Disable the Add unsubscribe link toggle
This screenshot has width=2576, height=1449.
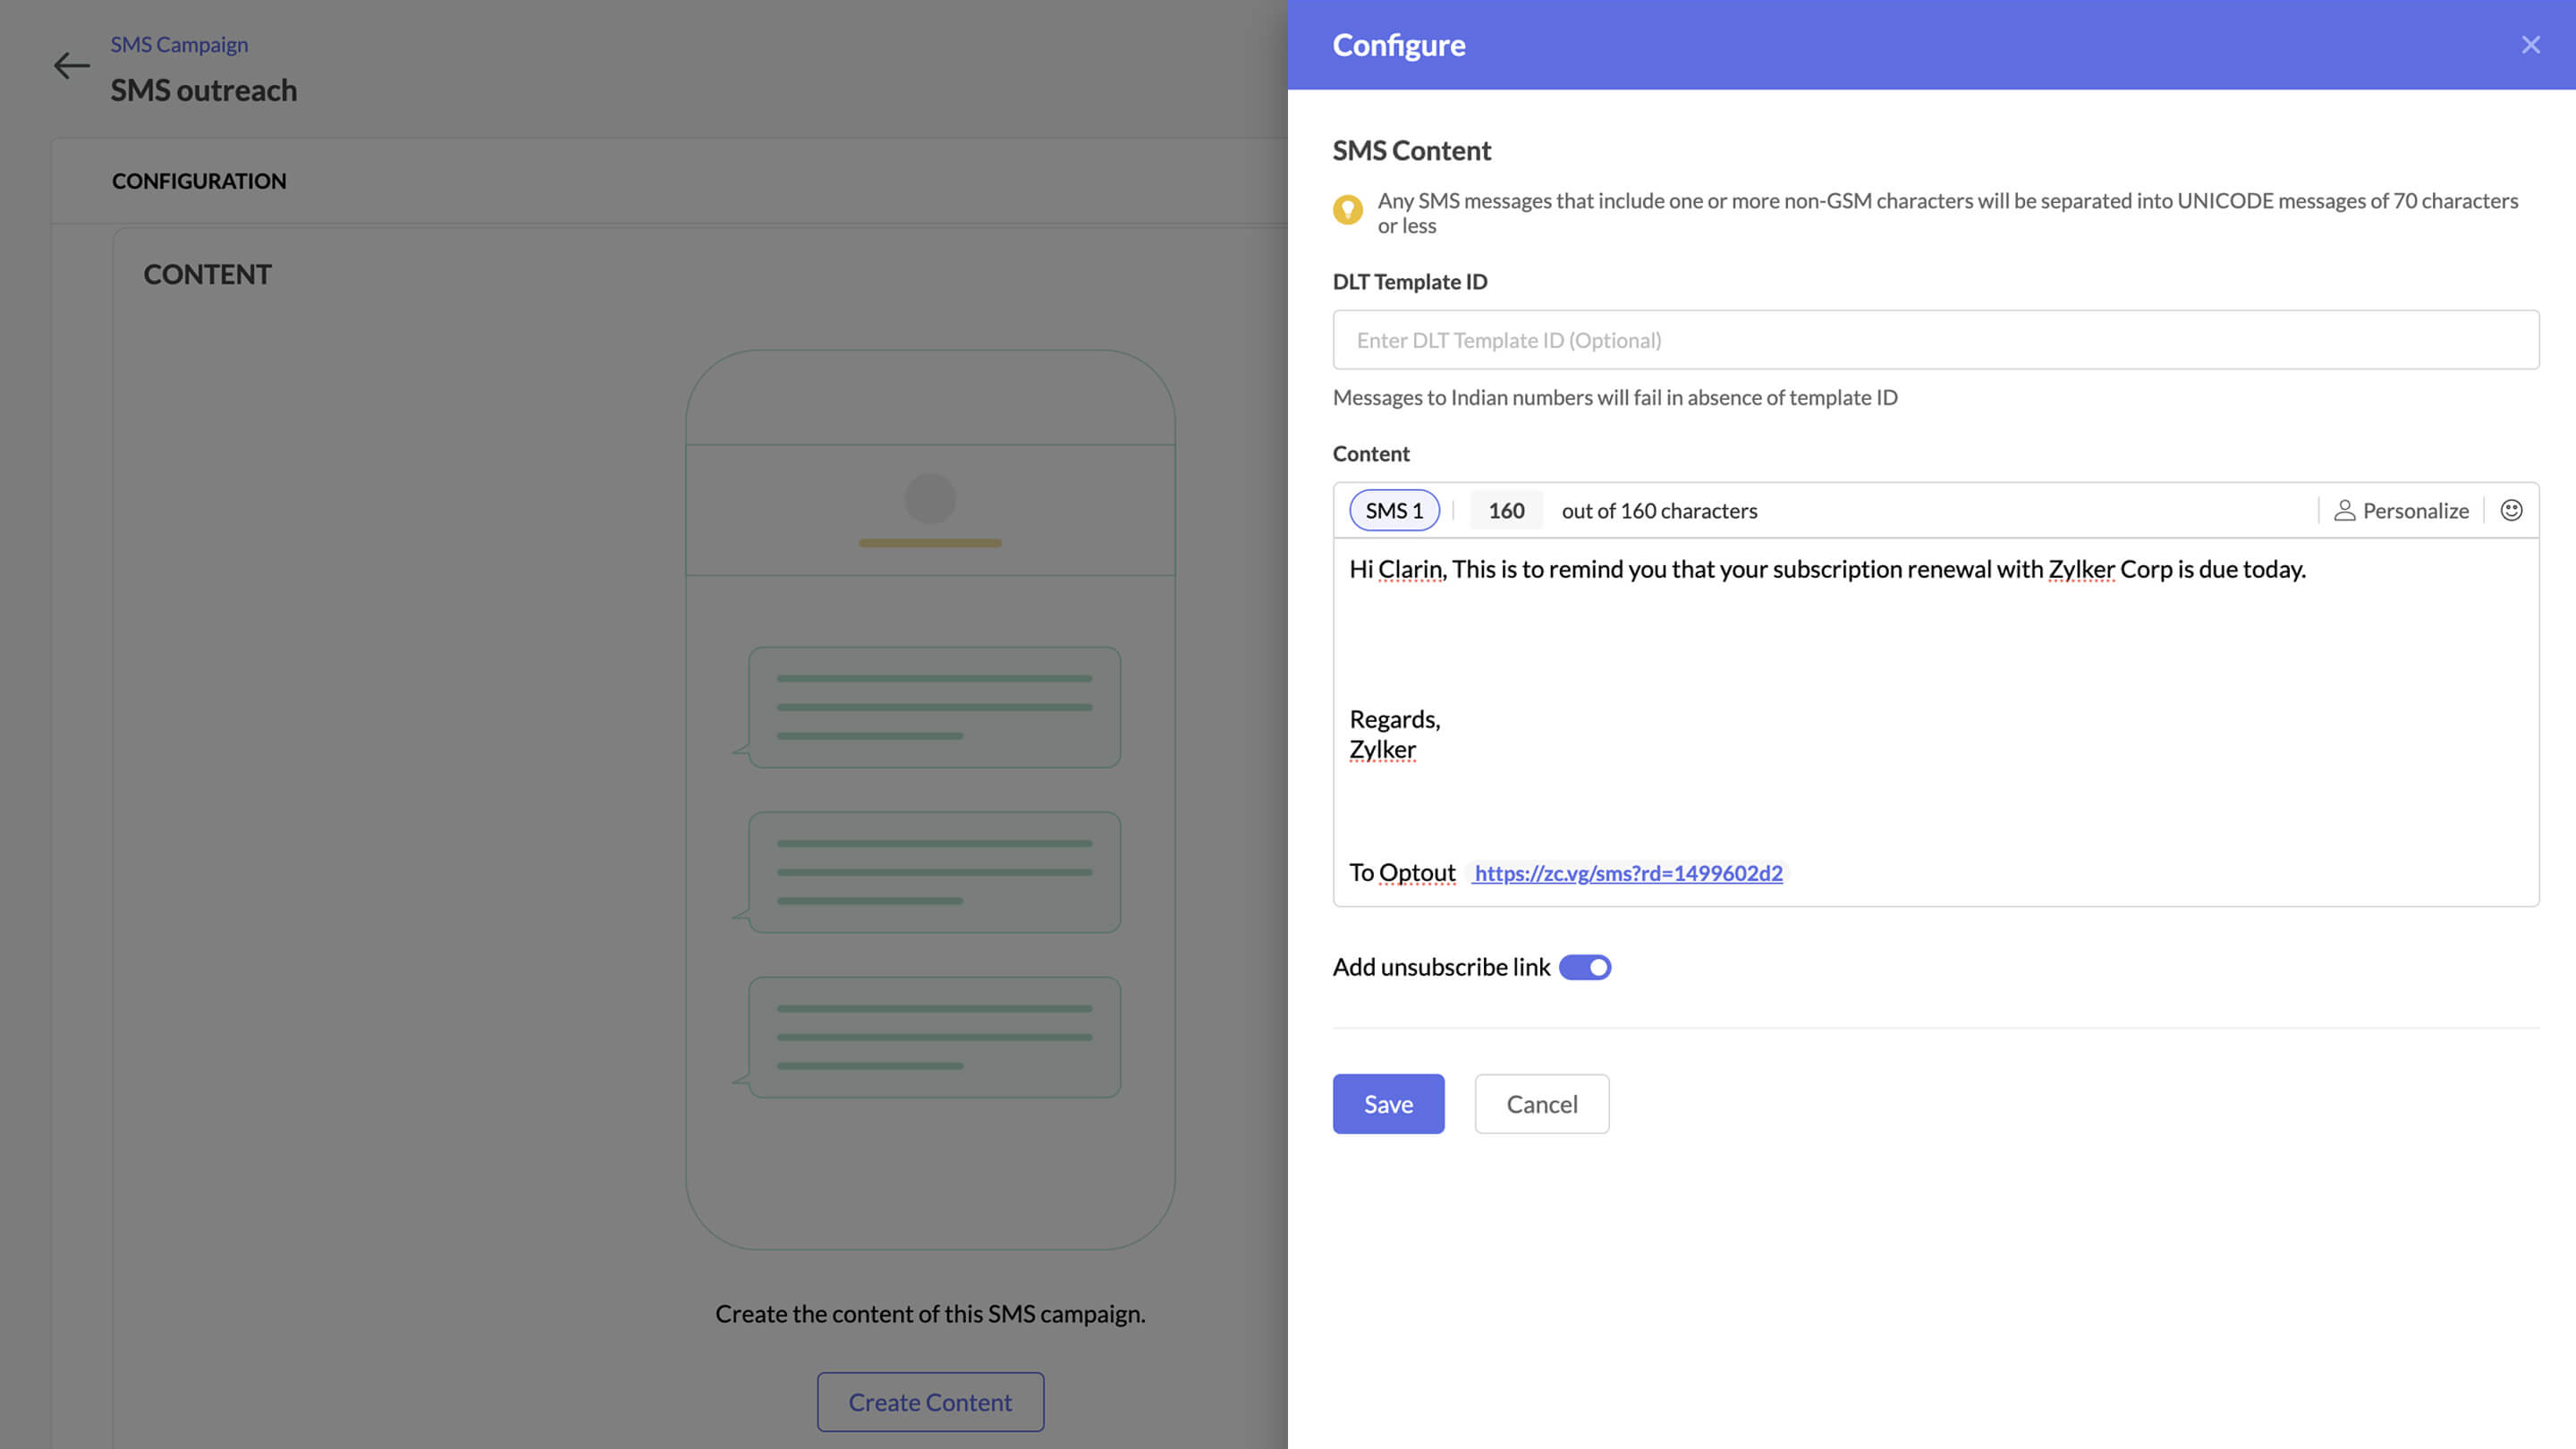(x=1585, y=967)
